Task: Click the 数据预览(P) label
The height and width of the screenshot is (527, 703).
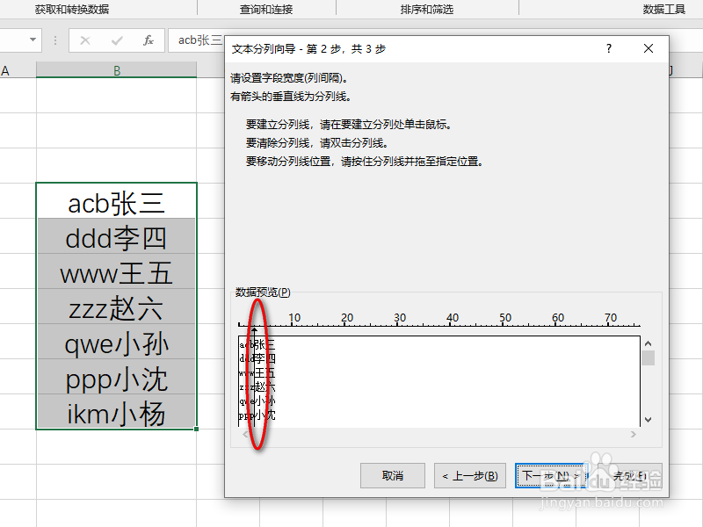Action: pyautogui.click(x=263, y=292)
